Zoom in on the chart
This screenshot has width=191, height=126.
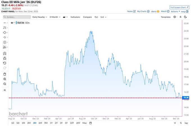(x=4, y=79)
